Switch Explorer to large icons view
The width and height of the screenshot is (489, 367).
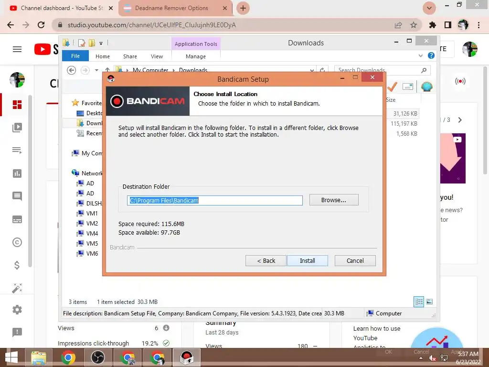(429, 302)
